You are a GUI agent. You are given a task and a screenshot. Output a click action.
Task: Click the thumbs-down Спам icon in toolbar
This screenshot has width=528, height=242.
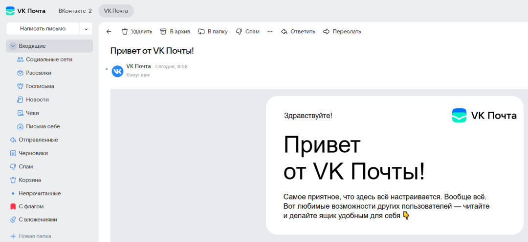[x=239, y=32]
